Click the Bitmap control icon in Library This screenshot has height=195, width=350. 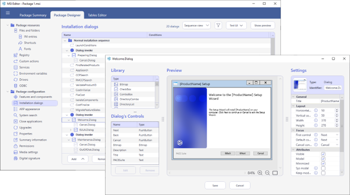116,84
